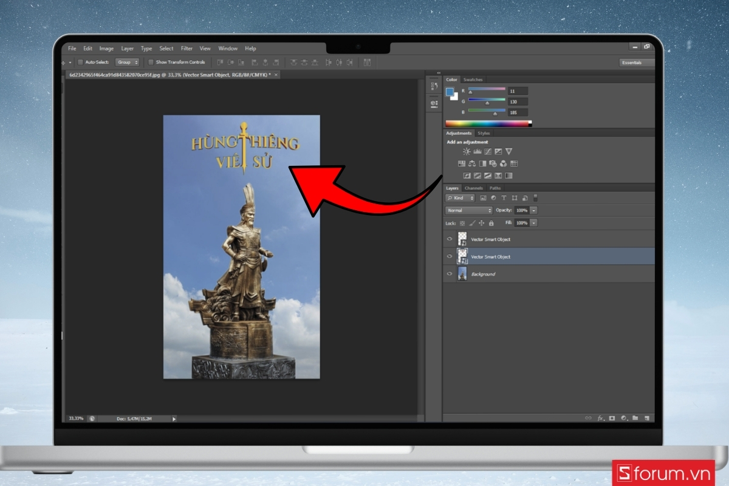729x486 pixels.
Task: Click the lock all layer icon
Action: [x=491, y=223]
